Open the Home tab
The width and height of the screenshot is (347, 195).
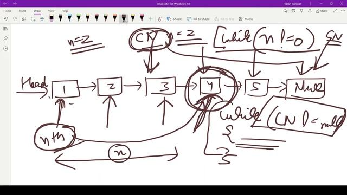[x=7, y=11]
